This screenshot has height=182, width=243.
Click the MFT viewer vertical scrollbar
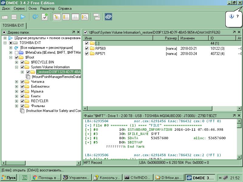239,140
